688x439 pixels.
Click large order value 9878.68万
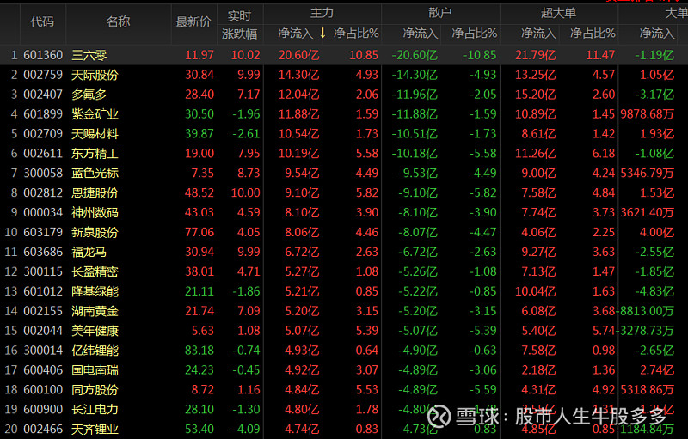pyautogui.click(x=648, y=114)
